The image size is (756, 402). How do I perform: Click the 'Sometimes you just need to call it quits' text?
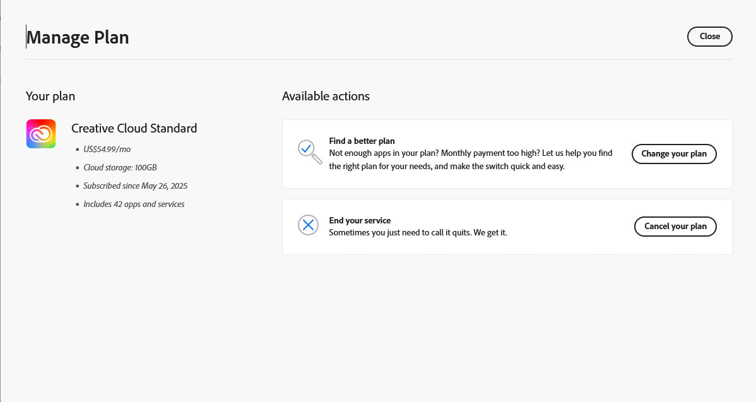click(418, 232)
